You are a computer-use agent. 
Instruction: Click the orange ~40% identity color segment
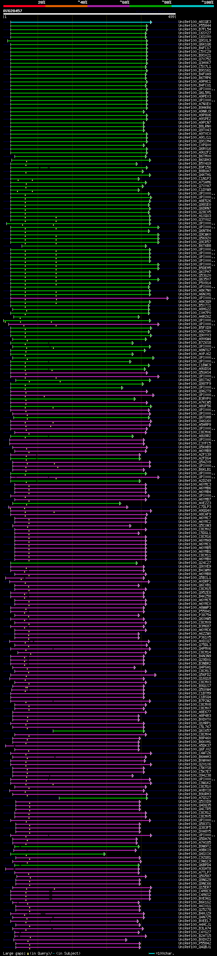pyautogui.click(x=66, y=6)
